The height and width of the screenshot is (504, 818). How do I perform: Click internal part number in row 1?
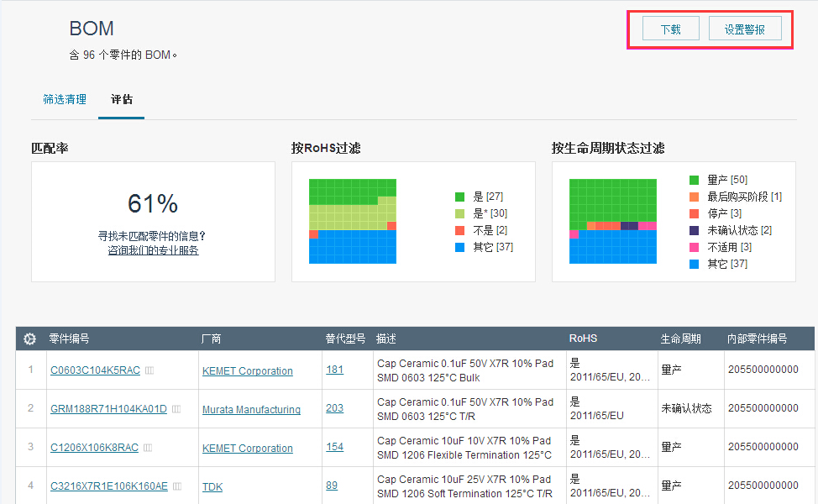click(763, 370)
